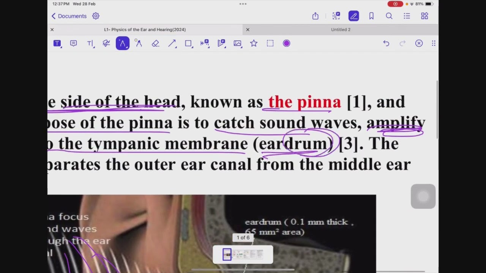Redo the annotation
Viewport: 486px width, 273px height.
pyautogui.click(x=402, y=43)
